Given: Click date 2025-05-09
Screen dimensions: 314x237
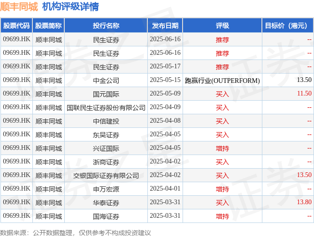Looking at the screenshot, I should pos(165,93).
